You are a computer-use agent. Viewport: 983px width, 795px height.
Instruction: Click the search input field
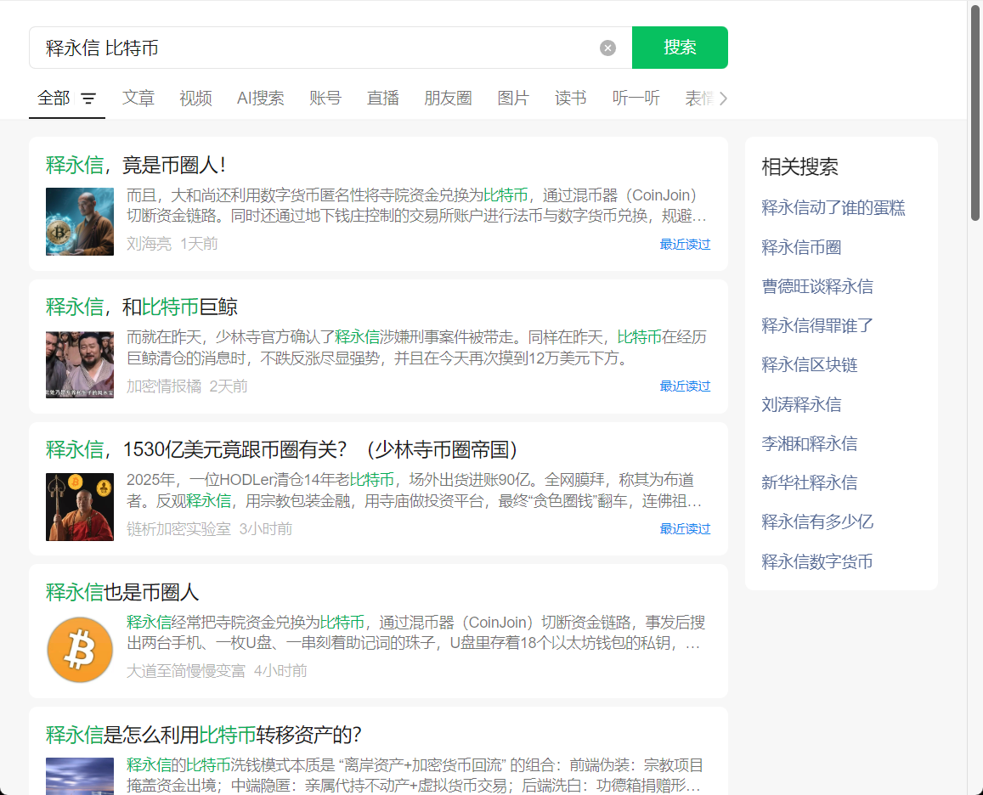(314, 48)
